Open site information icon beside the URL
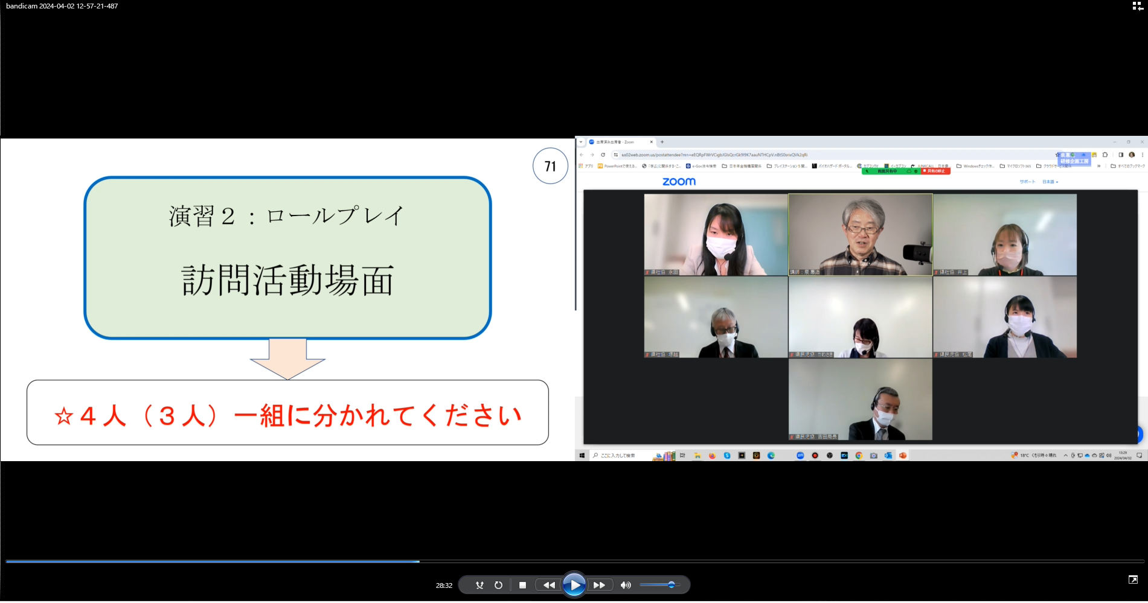 pos(615,155)
